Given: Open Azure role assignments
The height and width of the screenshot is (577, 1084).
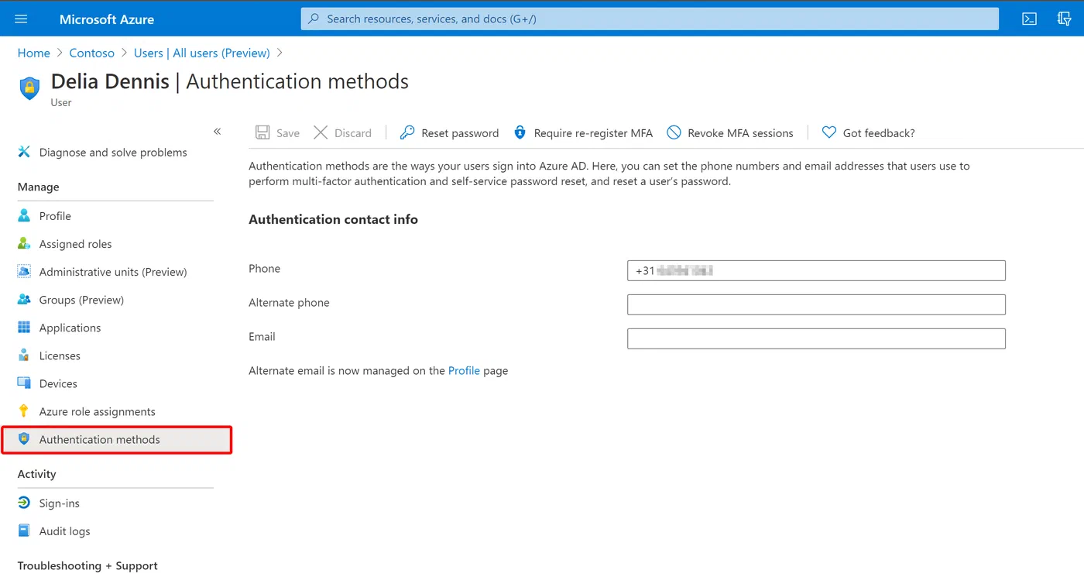Looking at the screenshot, I should click(97, 411).
